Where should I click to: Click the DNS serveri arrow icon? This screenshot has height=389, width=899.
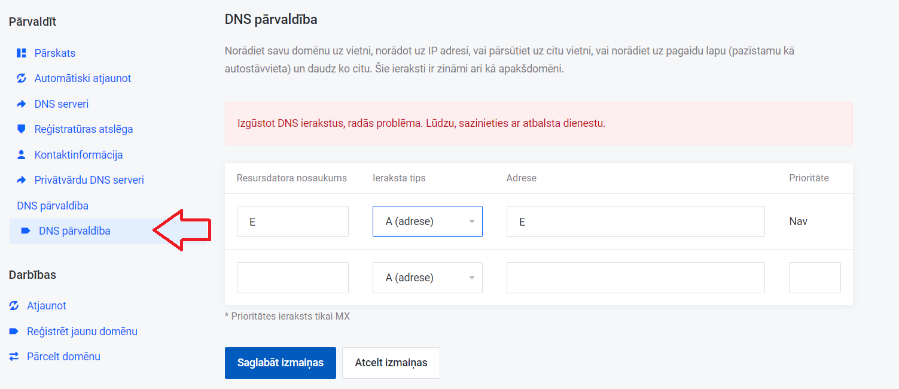pos(22,104)
